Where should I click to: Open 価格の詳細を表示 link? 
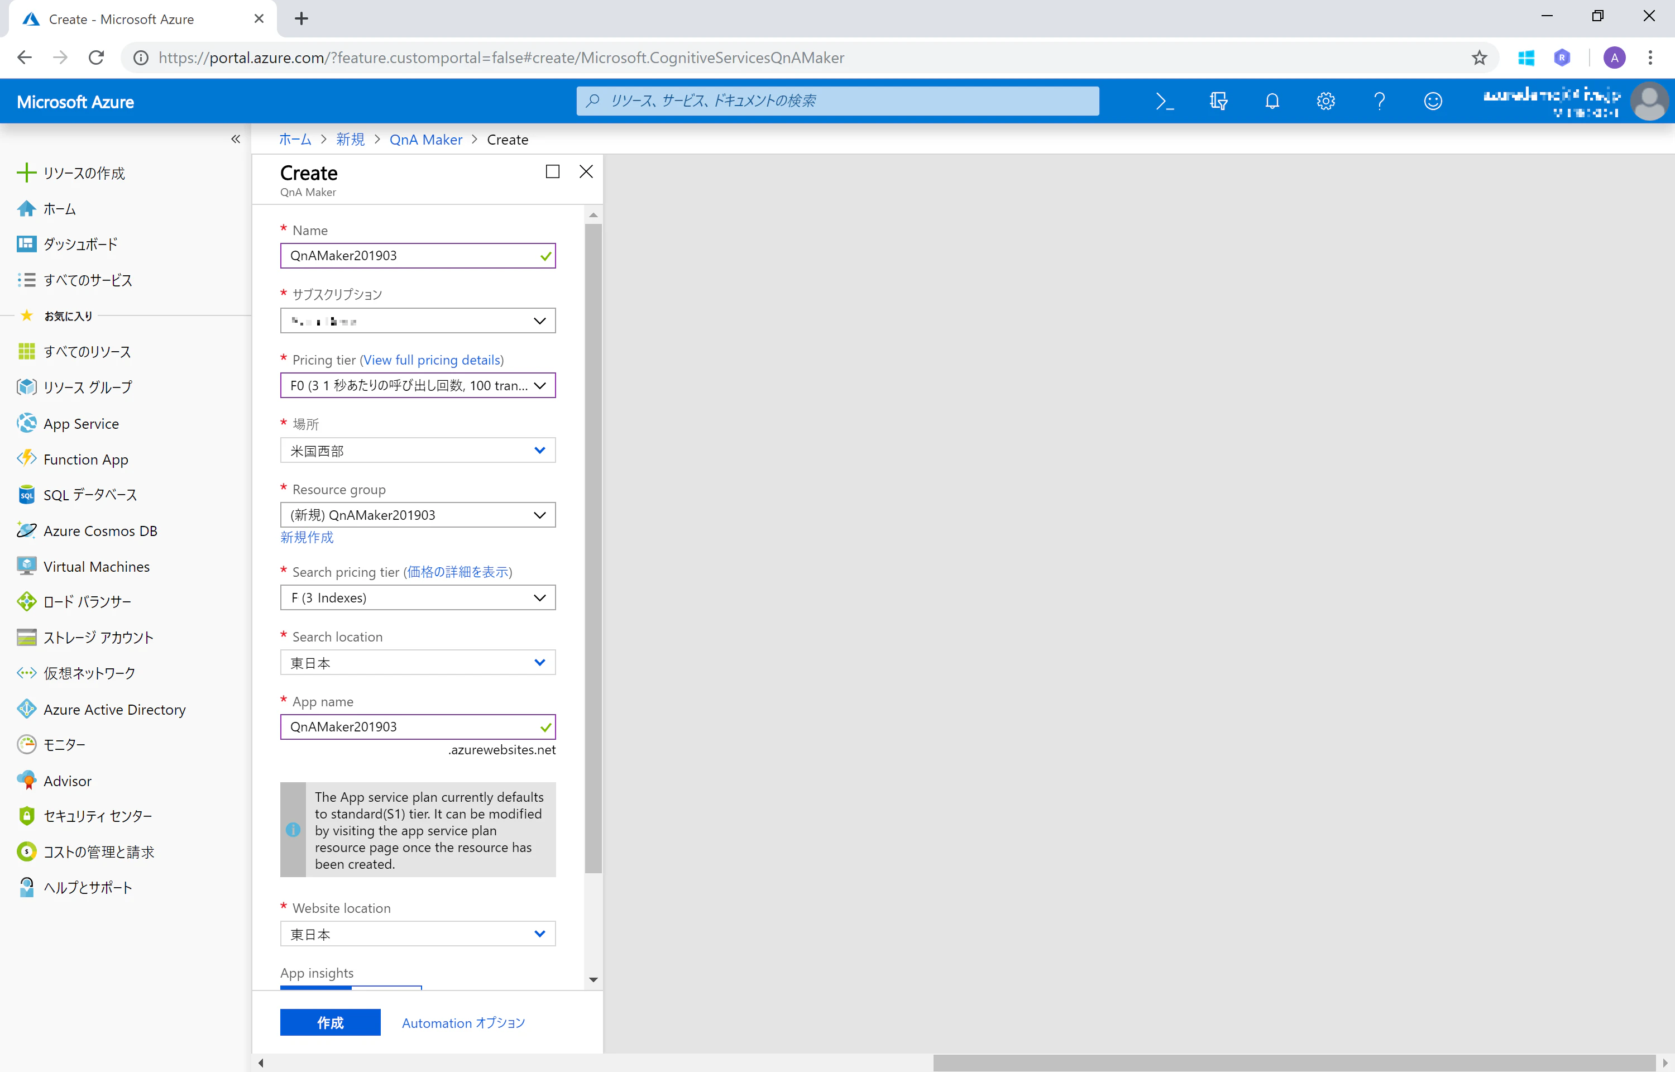457,572
